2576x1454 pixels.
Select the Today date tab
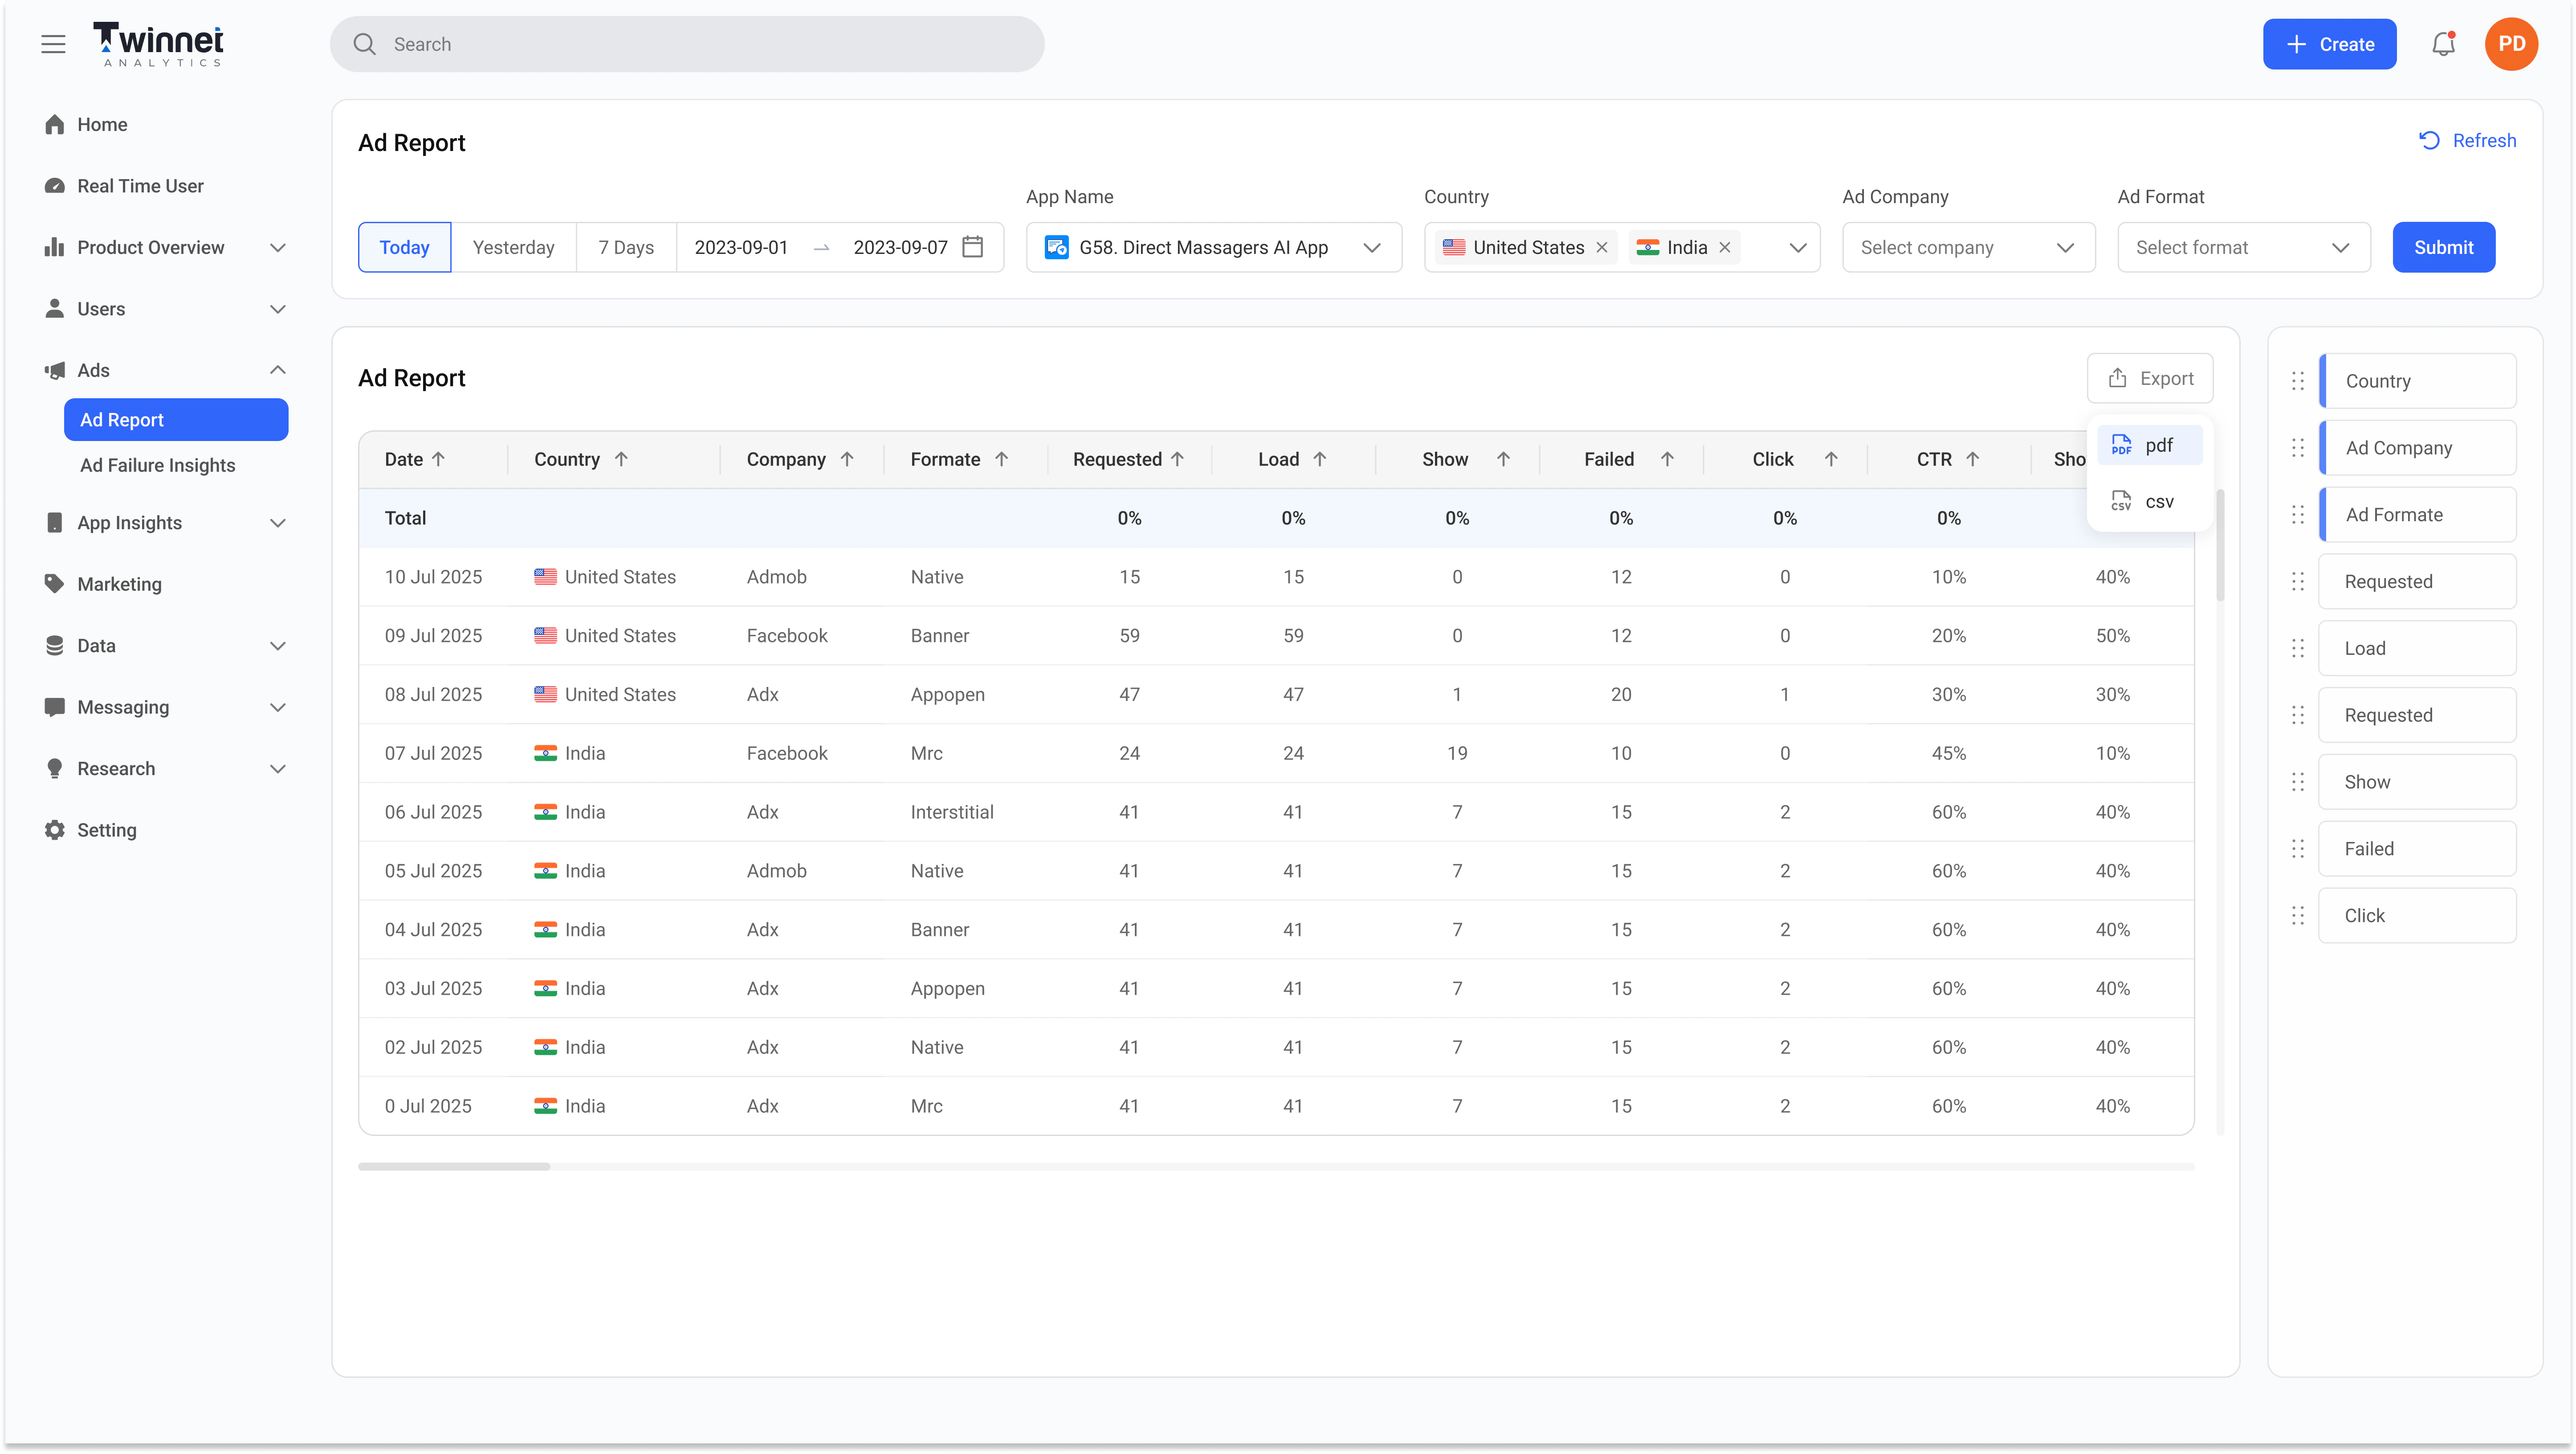pos(404,247)
